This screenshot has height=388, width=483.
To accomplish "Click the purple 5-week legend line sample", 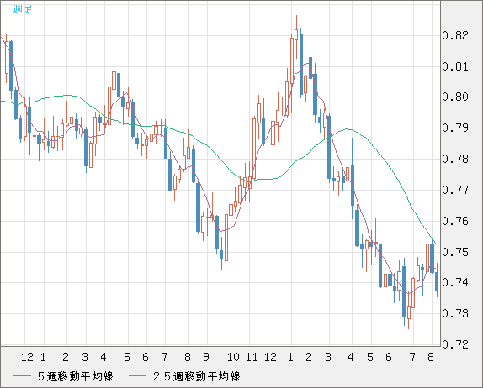I will [22, 376].
